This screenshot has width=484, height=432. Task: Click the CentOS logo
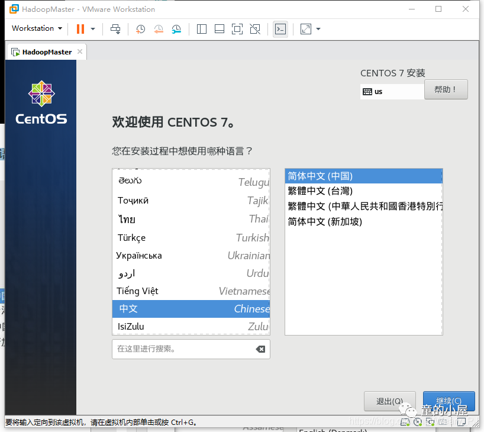click(41, 102)
